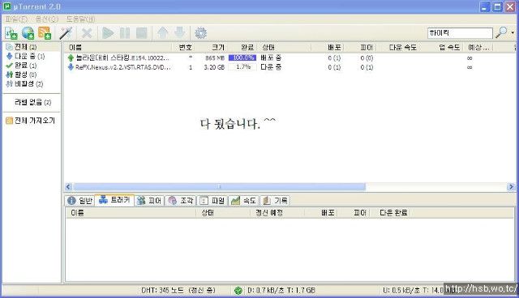Select 전체 가져오기 RSS feeds item
The width and height of the screenshot is (519, 298).
point(31,121)
